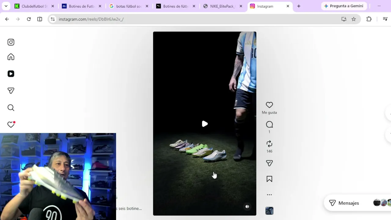Click the Pregunta a Gemini button

tap(344, 6)
